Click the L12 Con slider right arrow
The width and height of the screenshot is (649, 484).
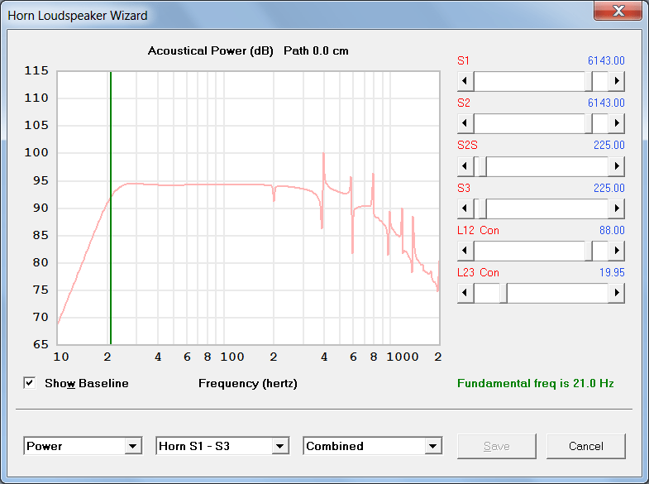[617, 251]
